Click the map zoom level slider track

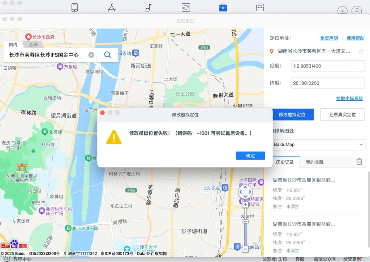(245, 227)
